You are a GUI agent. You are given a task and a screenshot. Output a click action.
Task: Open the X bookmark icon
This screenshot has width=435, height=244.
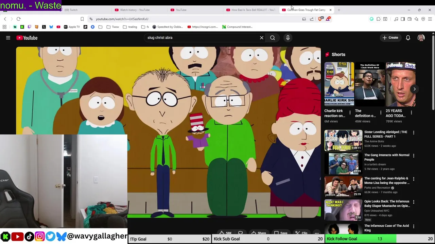[x=44, y=27]
